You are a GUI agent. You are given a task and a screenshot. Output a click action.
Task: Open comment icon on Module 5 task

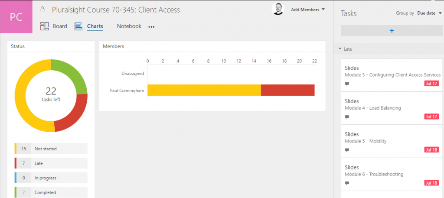pos(347,150)
